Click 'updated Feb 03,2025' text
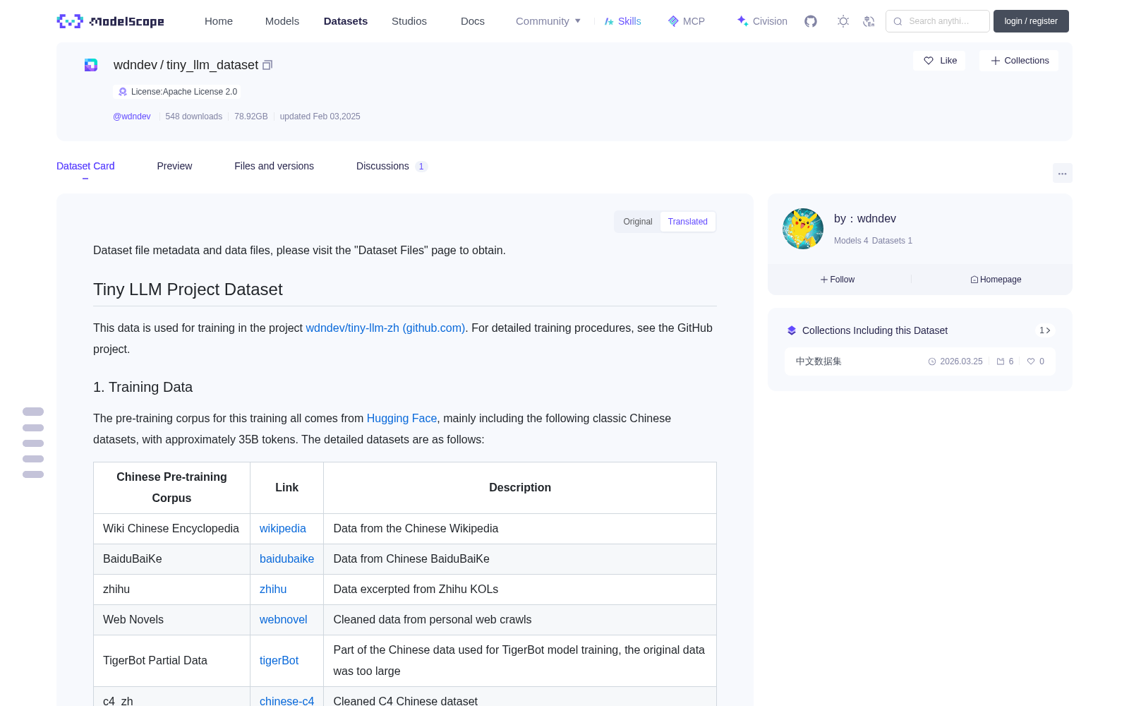 [x=320, y=116]
